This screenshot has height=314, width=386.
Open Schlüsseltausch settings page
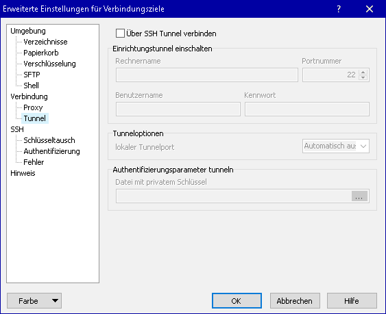click(49, 140)
